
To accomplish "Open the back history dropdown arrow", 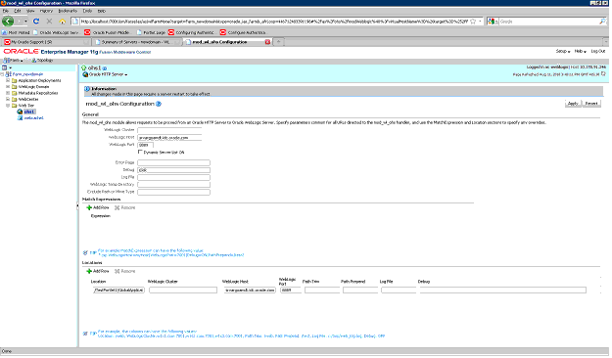I will coord(25,22).
